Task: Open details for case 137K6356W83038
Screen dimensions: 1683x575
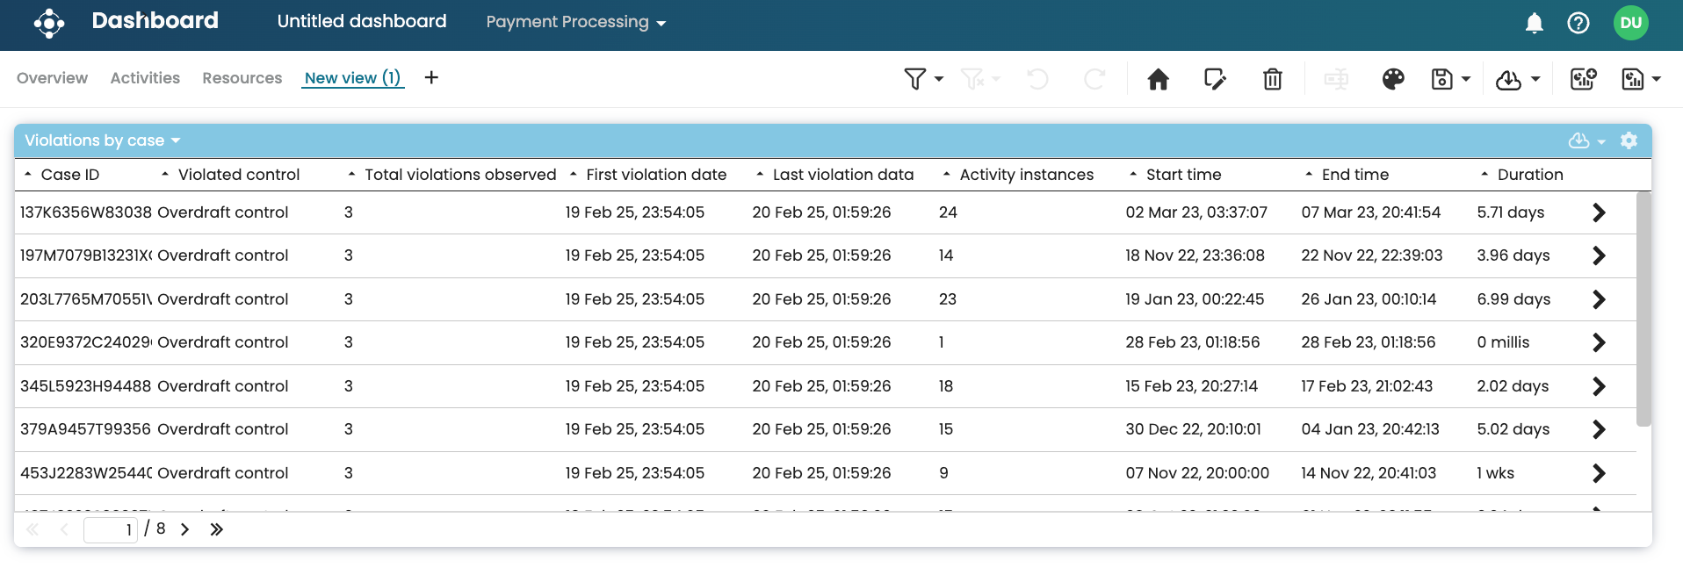Action: pos(1599,212)
